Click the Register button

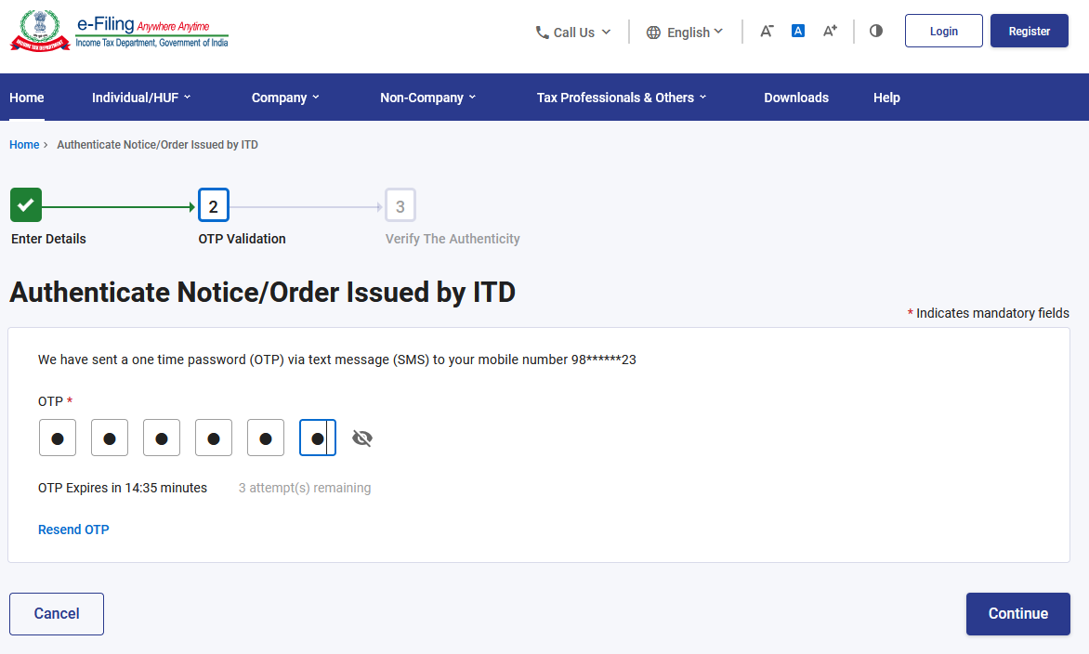1029,31
